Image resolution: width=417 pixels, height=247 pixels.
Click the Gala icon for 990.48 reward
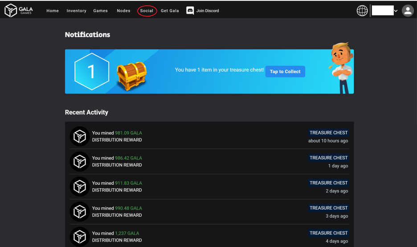tap(79, 212)
